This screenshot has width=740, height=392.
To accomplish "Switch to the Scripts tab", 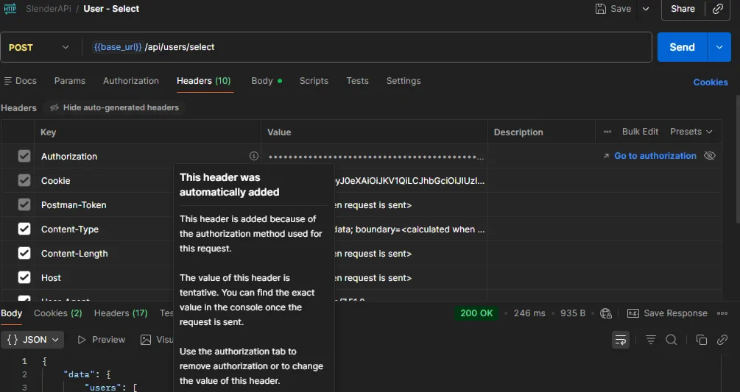I will click(x=314, y=81).
